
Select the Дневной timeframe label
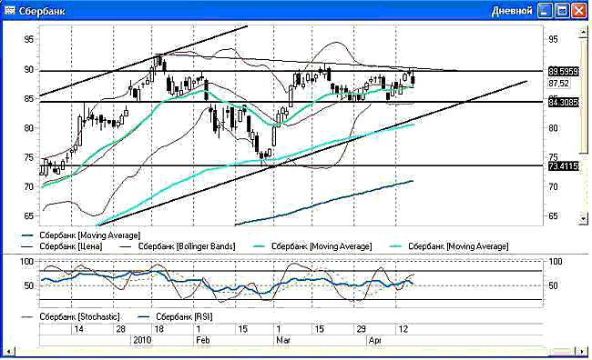coord(512,11)
